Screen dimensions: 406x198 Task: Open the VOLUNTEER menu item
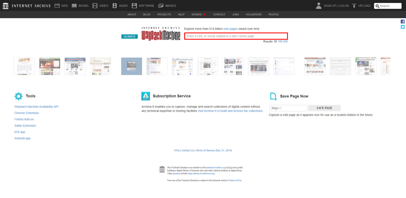(x=254, y=15)
